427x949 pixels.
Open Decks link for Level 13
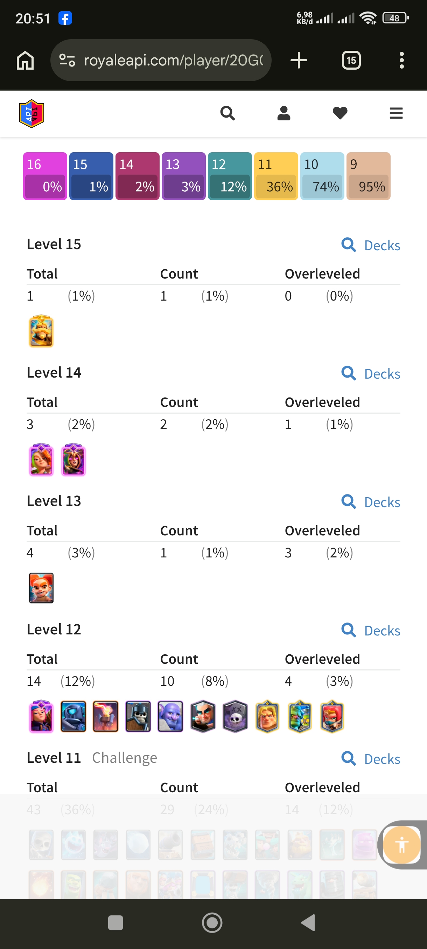click(371, 502)
